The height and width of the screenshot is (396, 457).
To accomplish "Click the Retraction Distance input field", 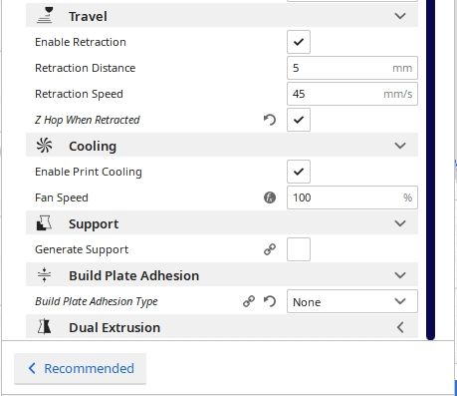I will (352, 68).
